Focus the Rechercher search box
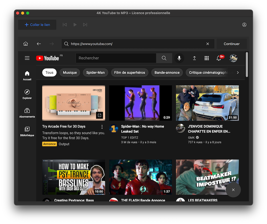The height and width of the screenshot is (224, 267). (116, 58)
